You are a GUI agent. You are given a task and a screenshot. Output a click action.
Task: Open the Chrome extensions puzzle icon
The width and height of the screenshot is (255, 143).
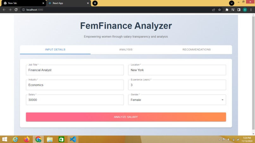click(227, 10)
